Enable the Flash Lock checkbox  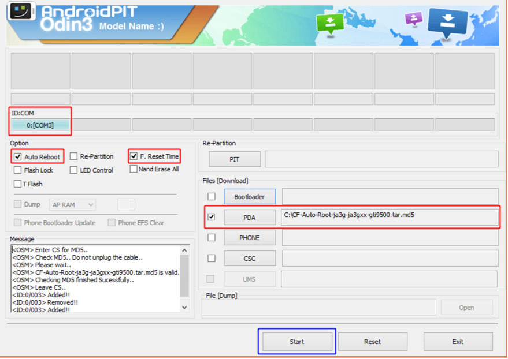(x=17, y=170)
